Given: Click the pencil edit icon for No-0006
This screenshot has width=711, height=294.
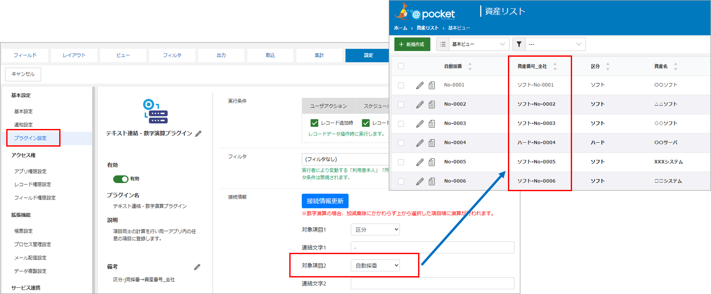Looking at the screenshot, I should 420,181.
